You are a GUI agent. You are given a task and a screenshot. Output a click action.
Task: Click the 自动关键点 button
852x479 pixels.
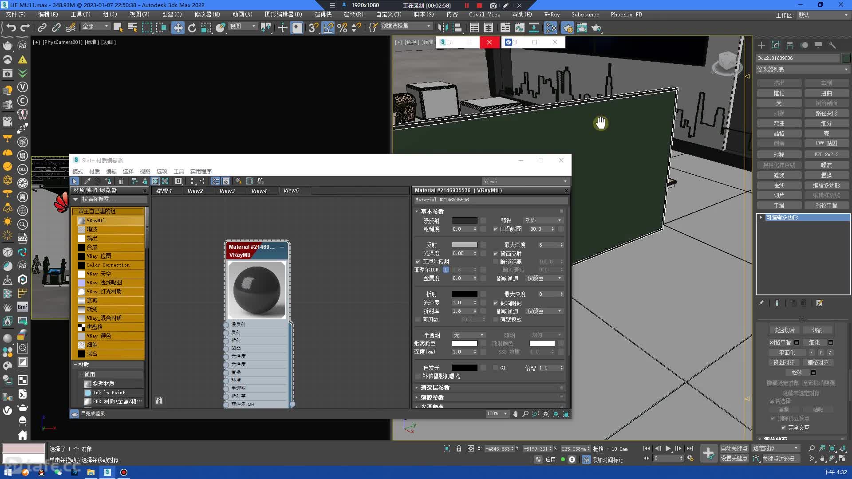(734, 448)
